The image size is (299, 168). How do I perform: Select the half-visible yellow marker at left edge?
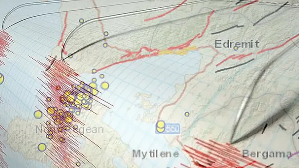[x=1, y=78]
